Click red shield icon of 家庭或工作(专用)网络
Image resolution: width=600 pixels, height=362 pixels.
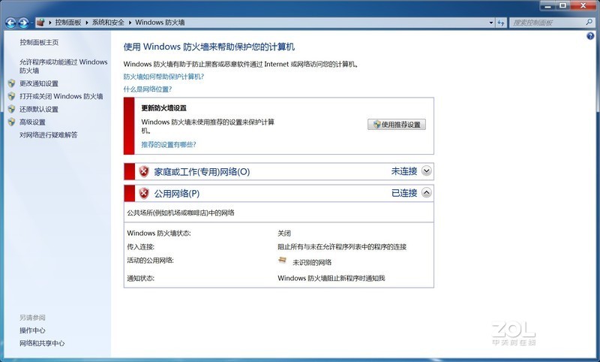click(144, 171)
